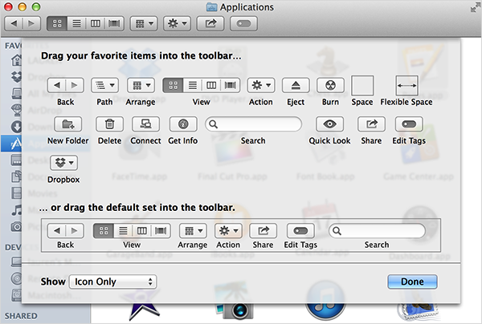Click the Share button in Finder toolbar

tap(210, 23)
